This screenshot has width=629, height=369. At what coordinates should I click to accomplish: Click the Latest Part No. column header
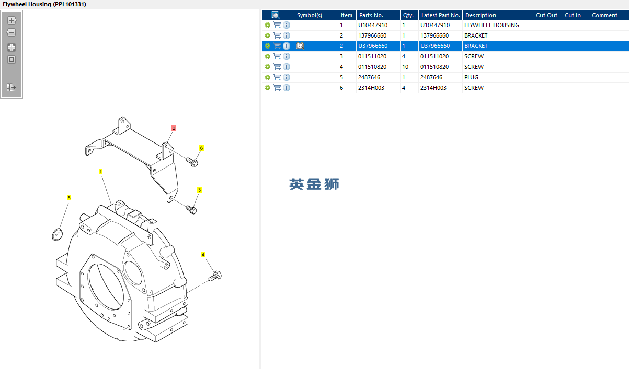pyautogui.click(x=440, y=15)
